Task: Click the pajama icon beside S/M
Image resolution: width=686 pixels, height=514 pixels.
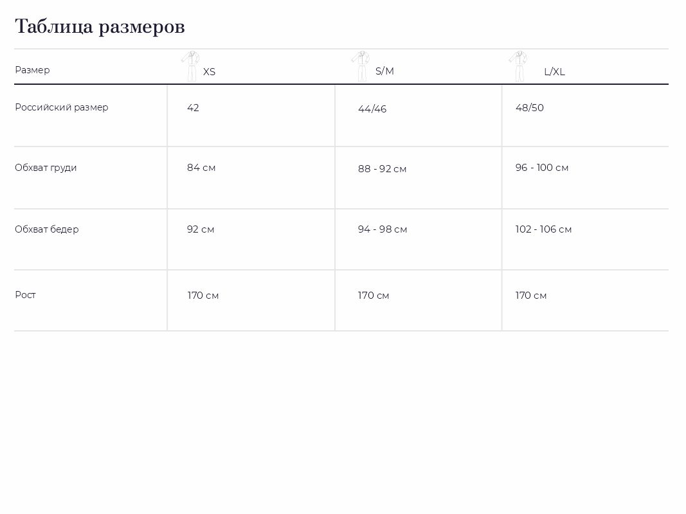Action: (361, 66)
